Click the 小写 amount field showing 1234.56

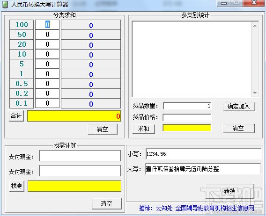(203, 154)
